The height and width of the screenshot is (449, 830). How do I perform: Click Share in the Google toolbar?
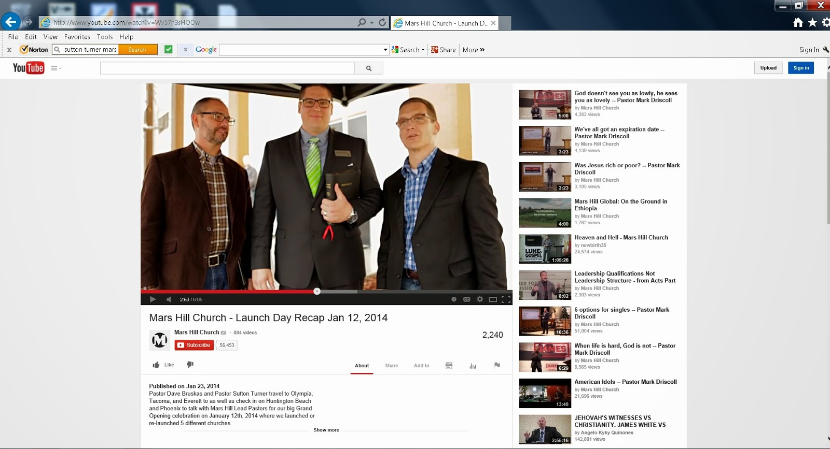point(444,50)
